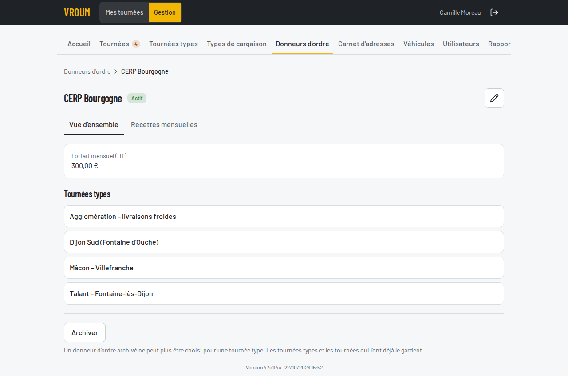Click the Actif status badge
The height and width of the screenshot is (376, 568).
(137, 98)
